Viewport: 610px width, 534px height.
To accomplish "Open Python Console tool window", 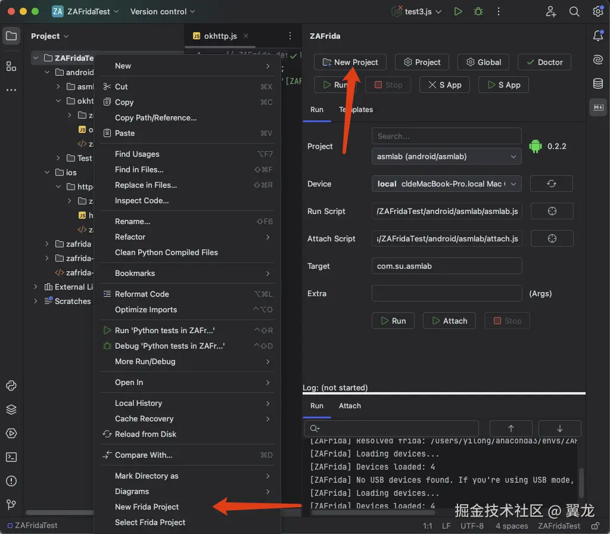I will pyautogui.click(x=11, y=386).
